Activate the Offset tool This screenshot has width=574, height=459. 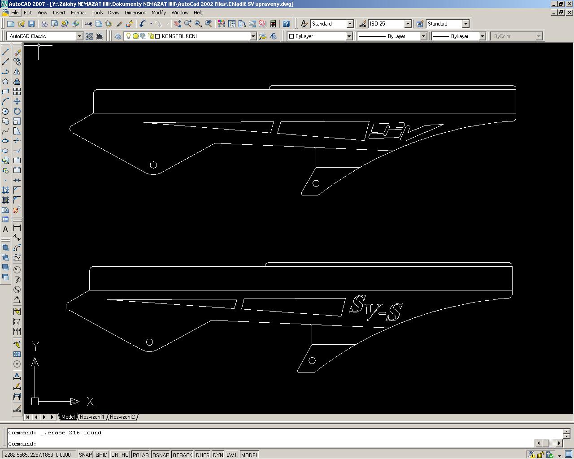click(17, 82)
